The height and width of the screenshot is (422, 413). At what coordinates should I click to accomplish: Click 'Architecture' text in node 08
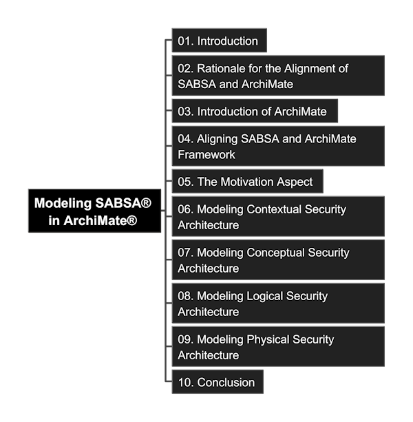click(209, 312)
